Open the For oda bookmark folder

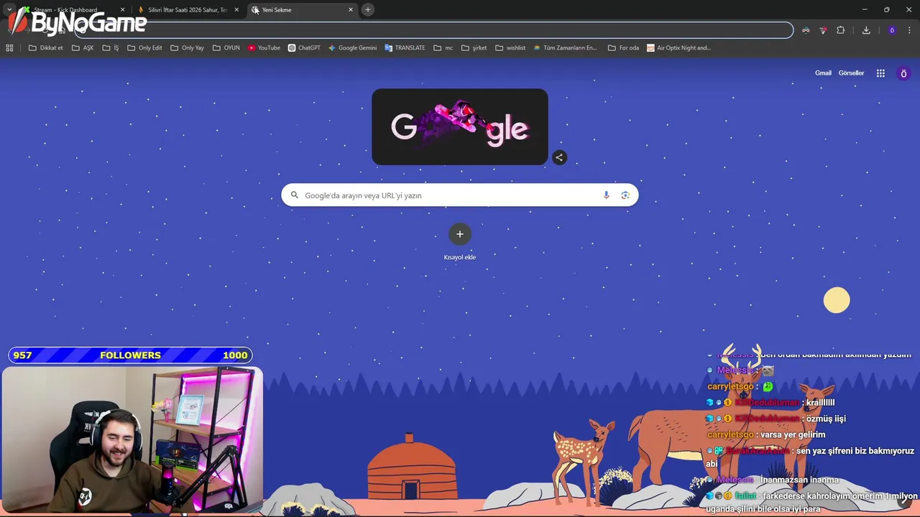click(623, 48)
